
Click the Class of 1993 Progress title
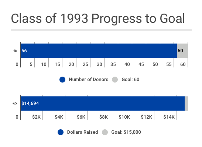click(98, 19)
